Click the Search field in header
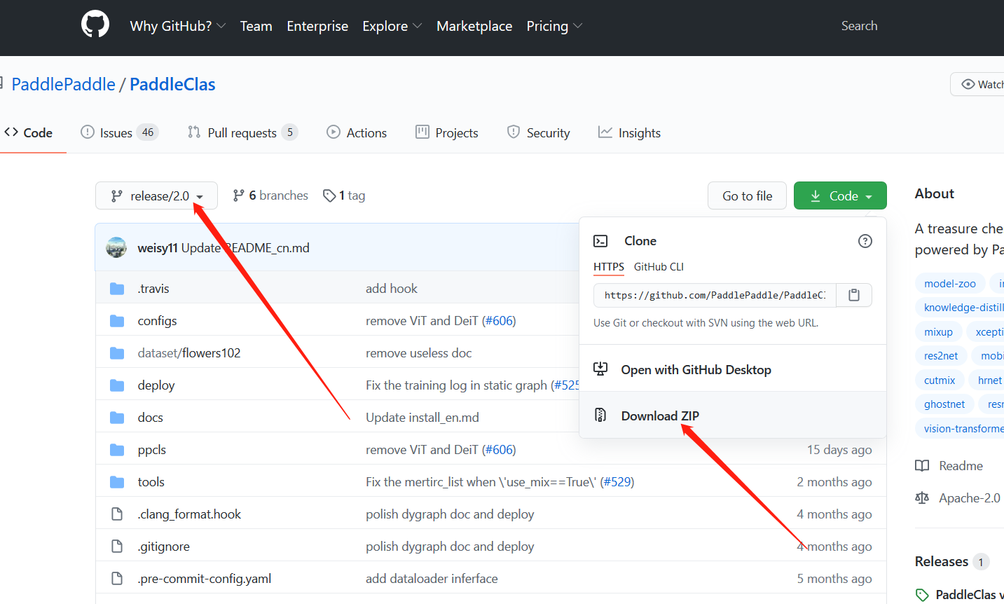The height and width of the screenshot is (604, 1004). pos(859,26)
